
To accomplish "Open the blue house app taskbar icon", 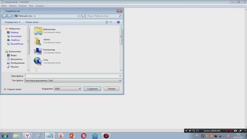I will pyautogui.click(x=95, y=136).
